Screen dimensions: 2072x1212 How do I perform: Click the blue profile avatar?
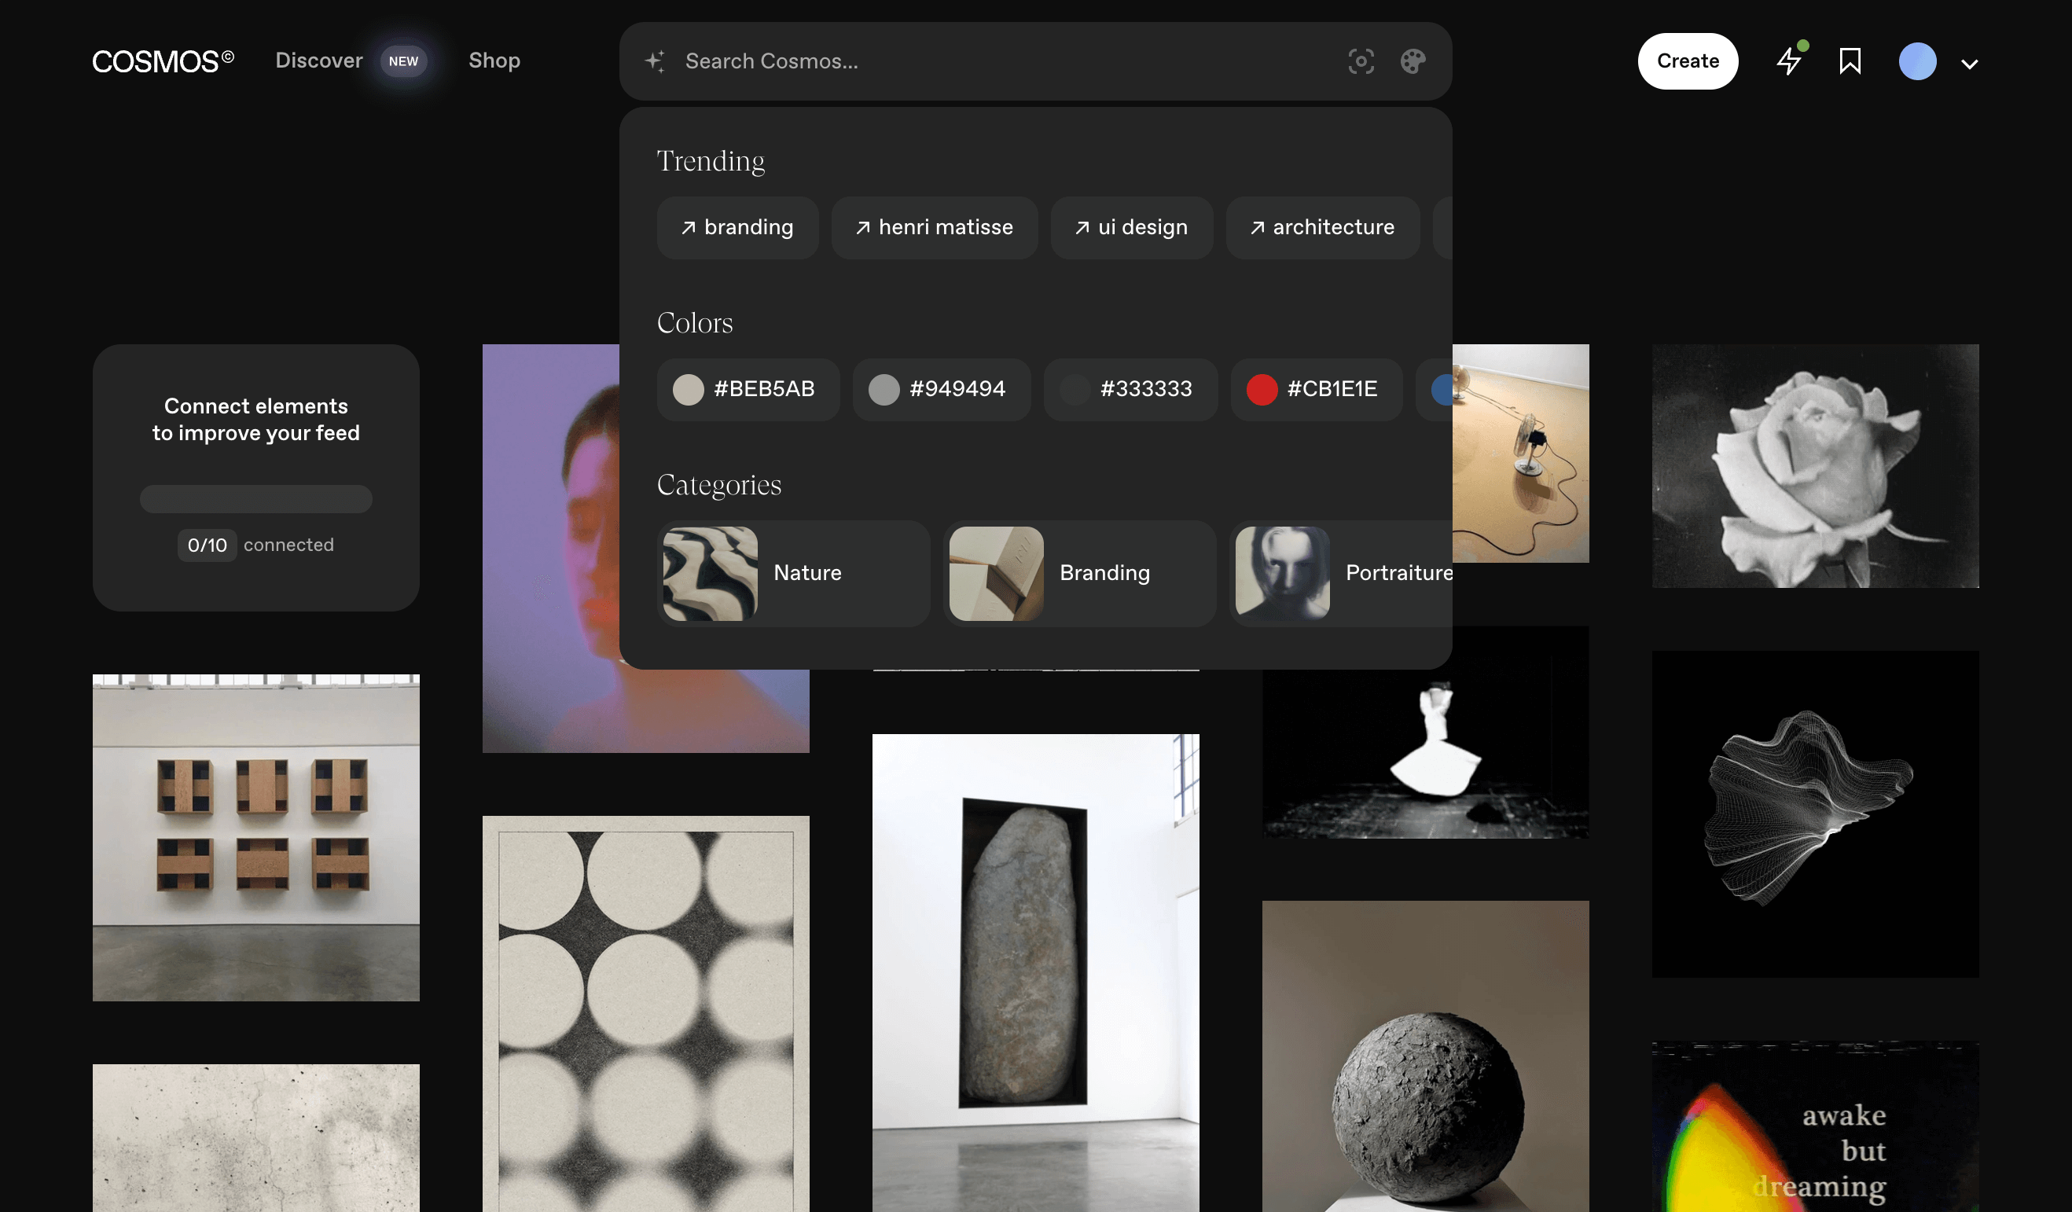(x=1916, y=61)
